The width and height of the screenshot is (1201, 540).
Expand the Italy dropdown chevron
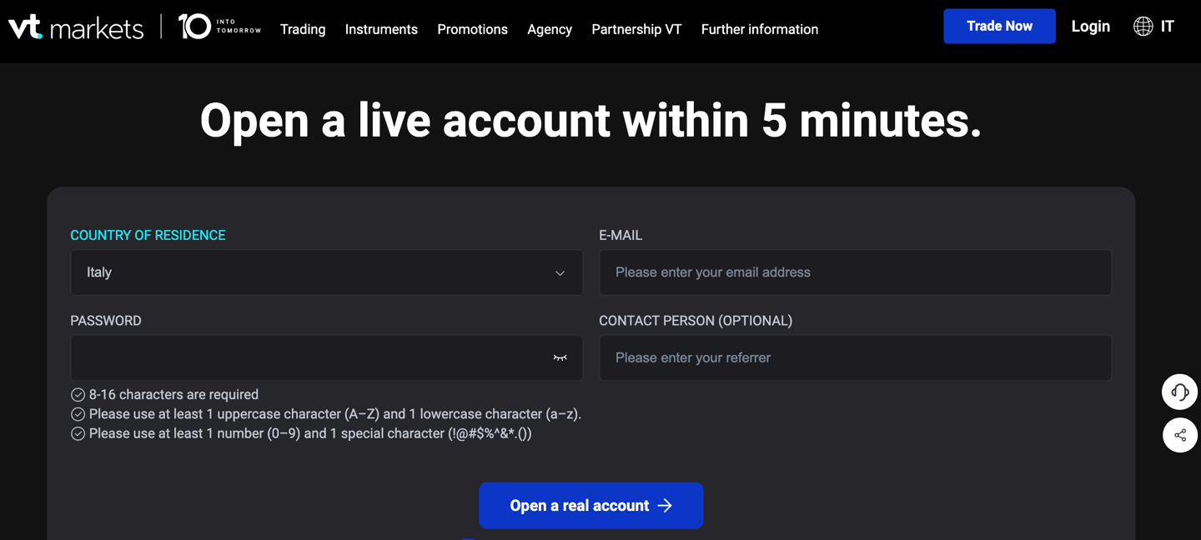(560, 273)
